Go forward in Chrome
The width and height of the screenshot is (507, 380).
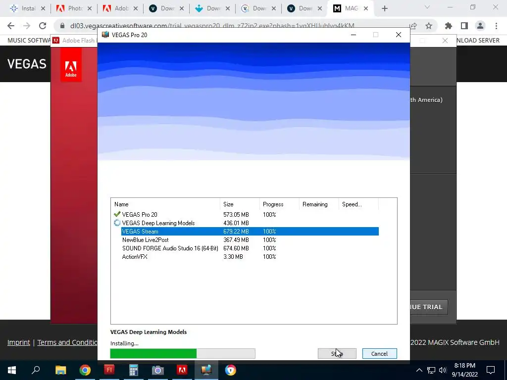pyautogui.click(x=27, y=26)
